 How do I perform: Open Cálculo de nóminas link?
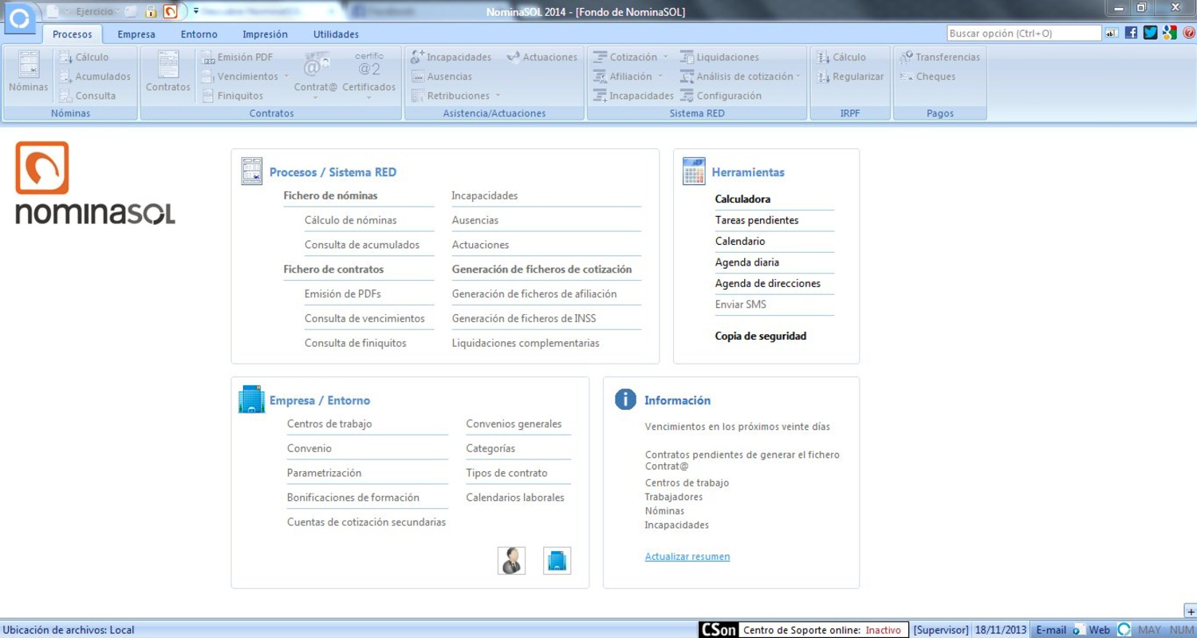[350, 220]
